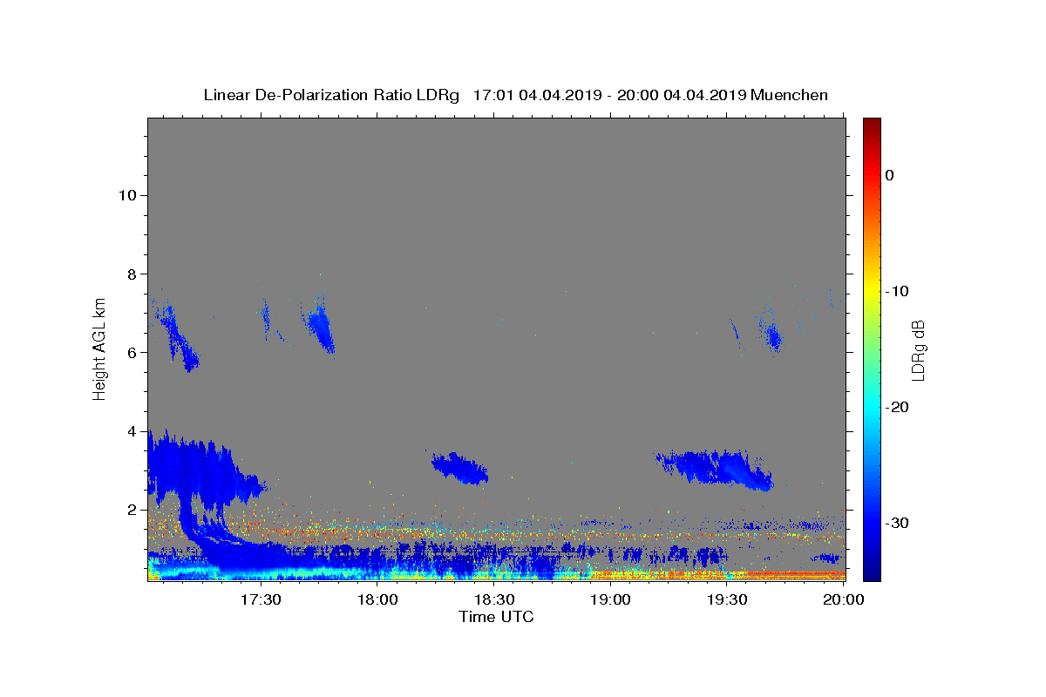Click the Height AGL km axis title
Image resolution: width=1046 pixels, height=697 pixels.
(100, 348)
